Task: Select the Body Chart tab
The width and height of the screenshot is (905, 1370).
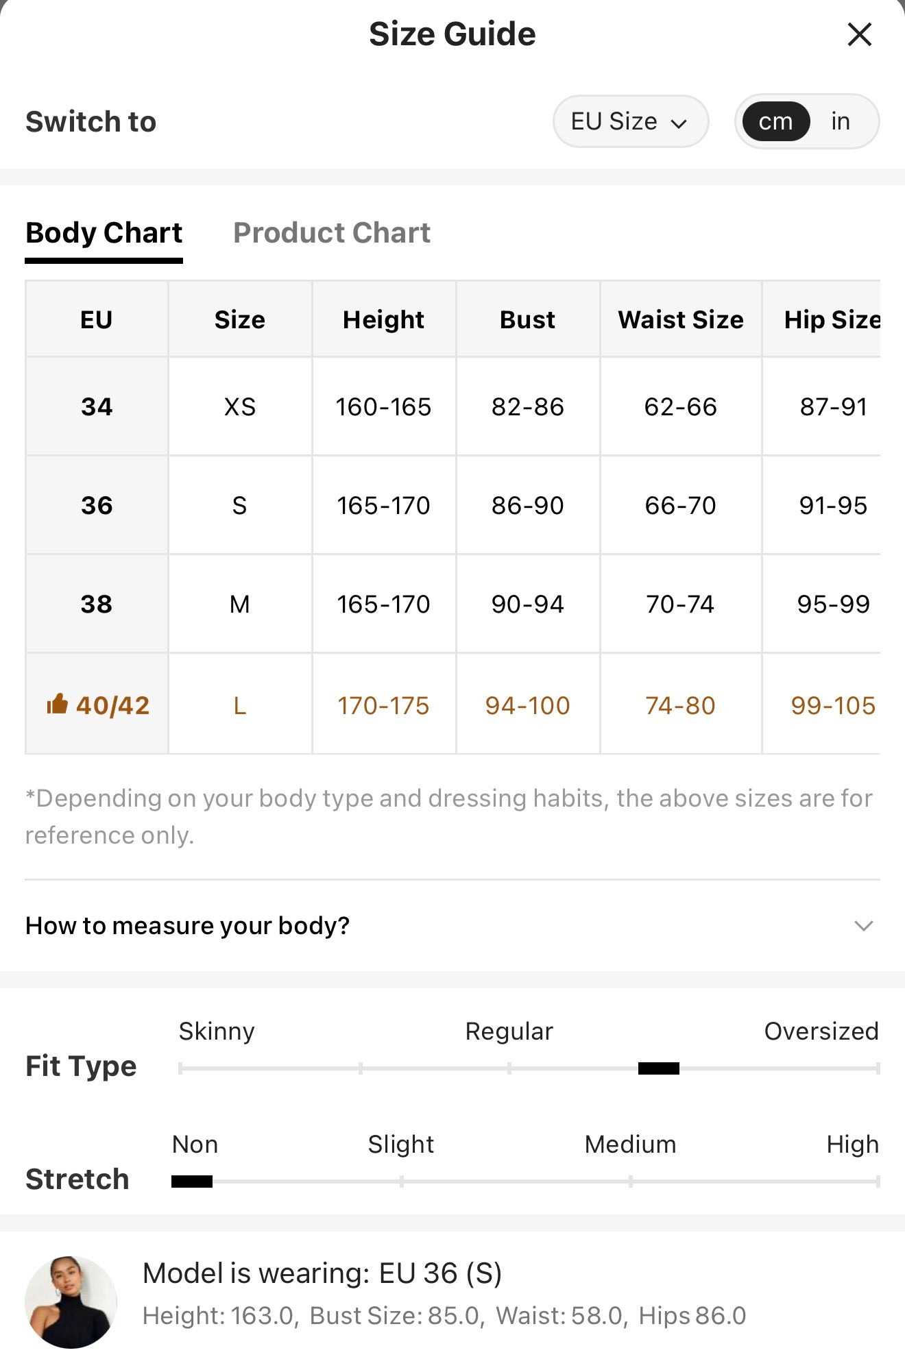Action: click(x=104, y=233)
